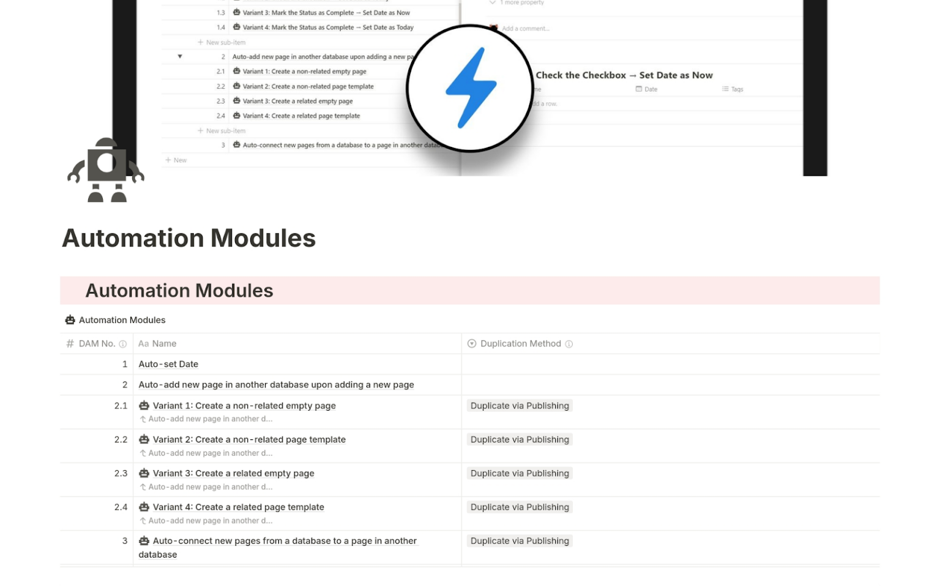Click the Add a comment field

point(528,28)
